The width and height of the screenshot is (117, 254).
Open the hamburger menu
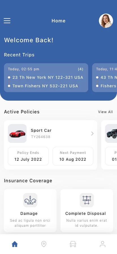(x=7, y=21)
